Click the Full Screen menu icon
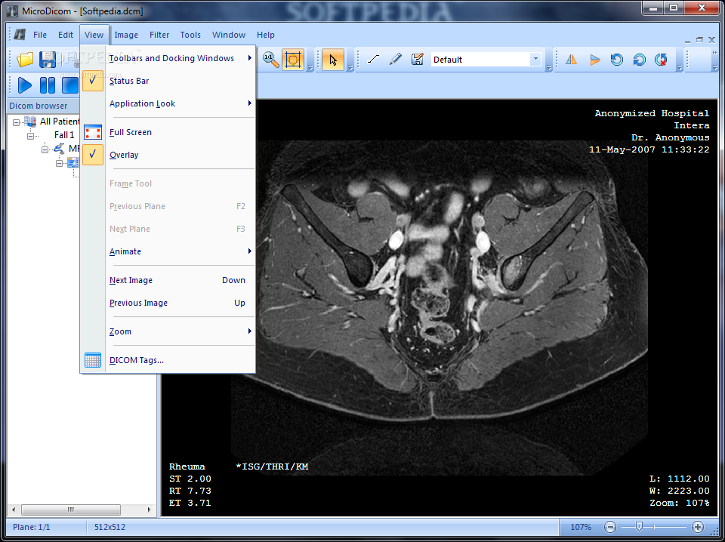The height and width of the screenshot is (542, 725). (93, 132)
